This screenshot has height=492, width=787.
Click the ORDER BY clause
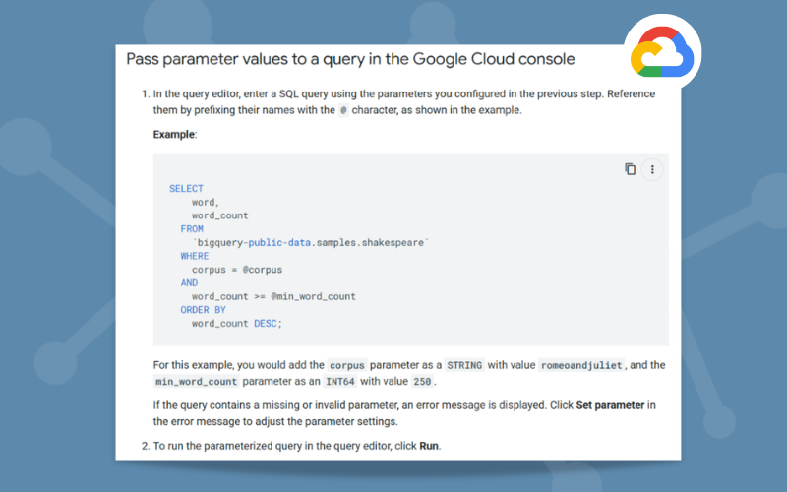point(203,310)
